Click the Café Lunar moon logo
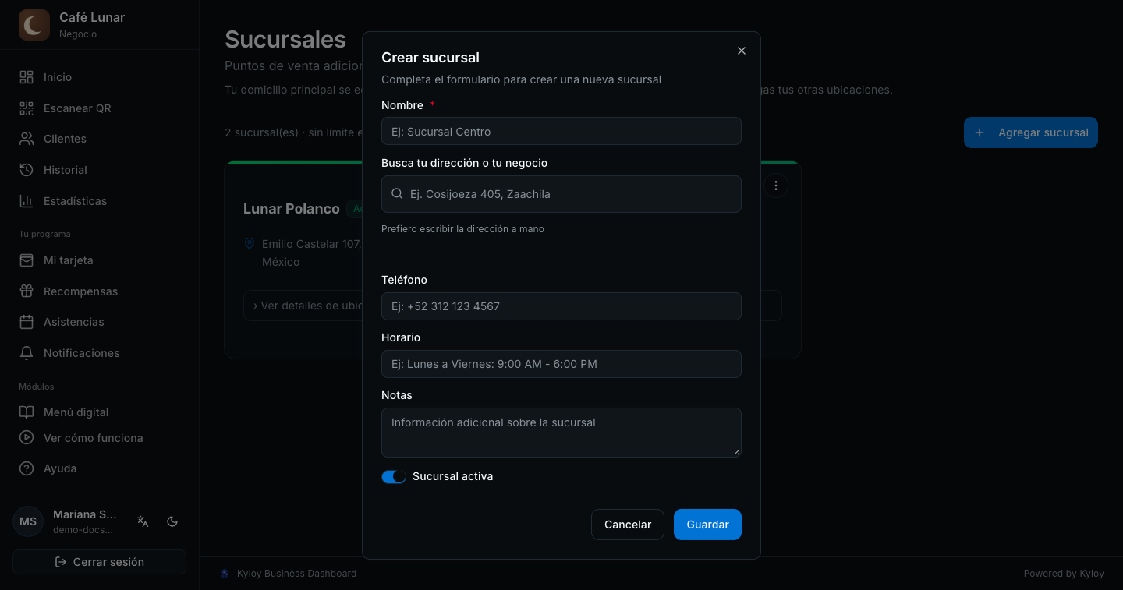Image resolution: width=1123 pixels, height=590 pixels. coord(34,25)
